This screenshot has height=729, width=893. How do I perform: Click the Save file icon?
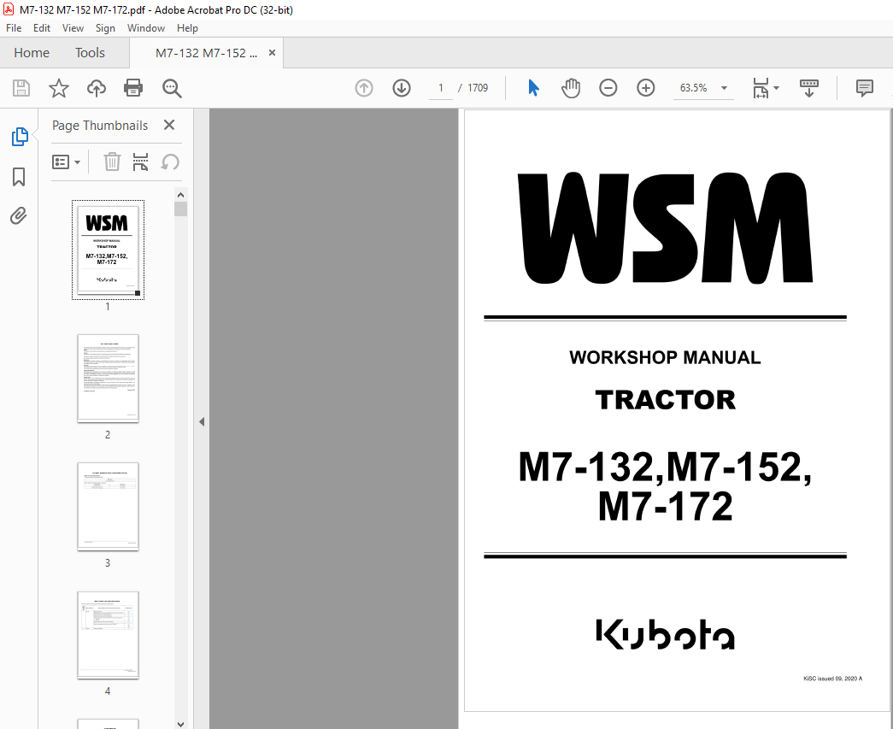[x=21, y=88]
